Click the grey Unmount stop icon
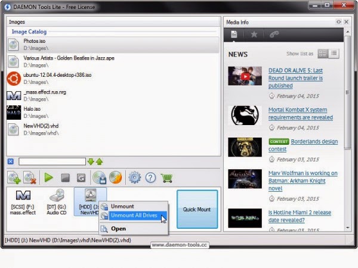This screenshot has height=268, width=358. click(65, 177)
